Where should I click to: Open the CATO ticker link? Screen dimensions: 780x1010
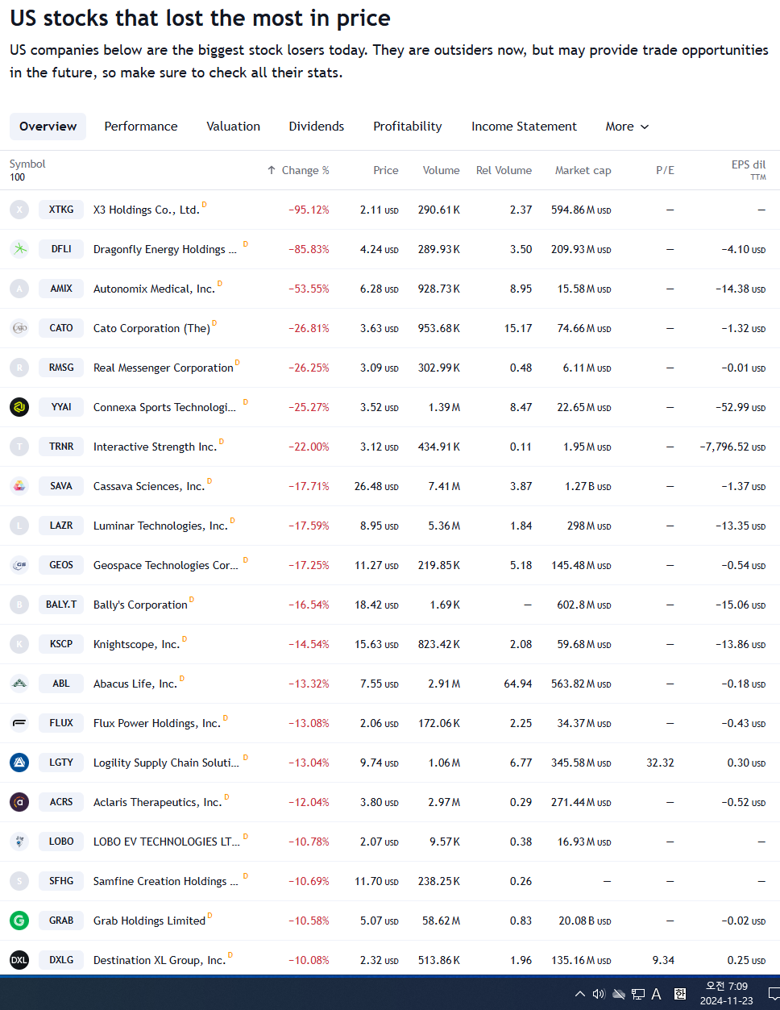pyautogui.click(x=61, y=328)
